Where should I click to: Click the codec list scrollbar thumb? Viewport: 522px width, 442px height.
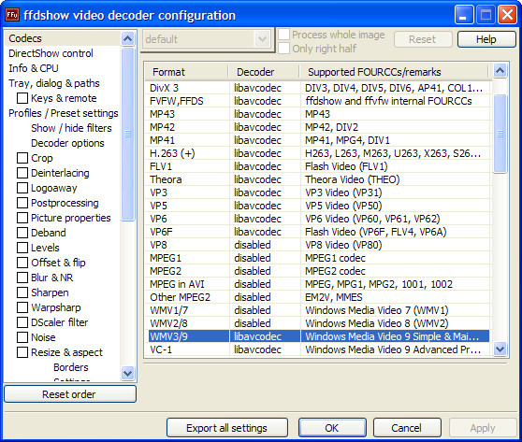pyautogui.click(x=500, y=134)
